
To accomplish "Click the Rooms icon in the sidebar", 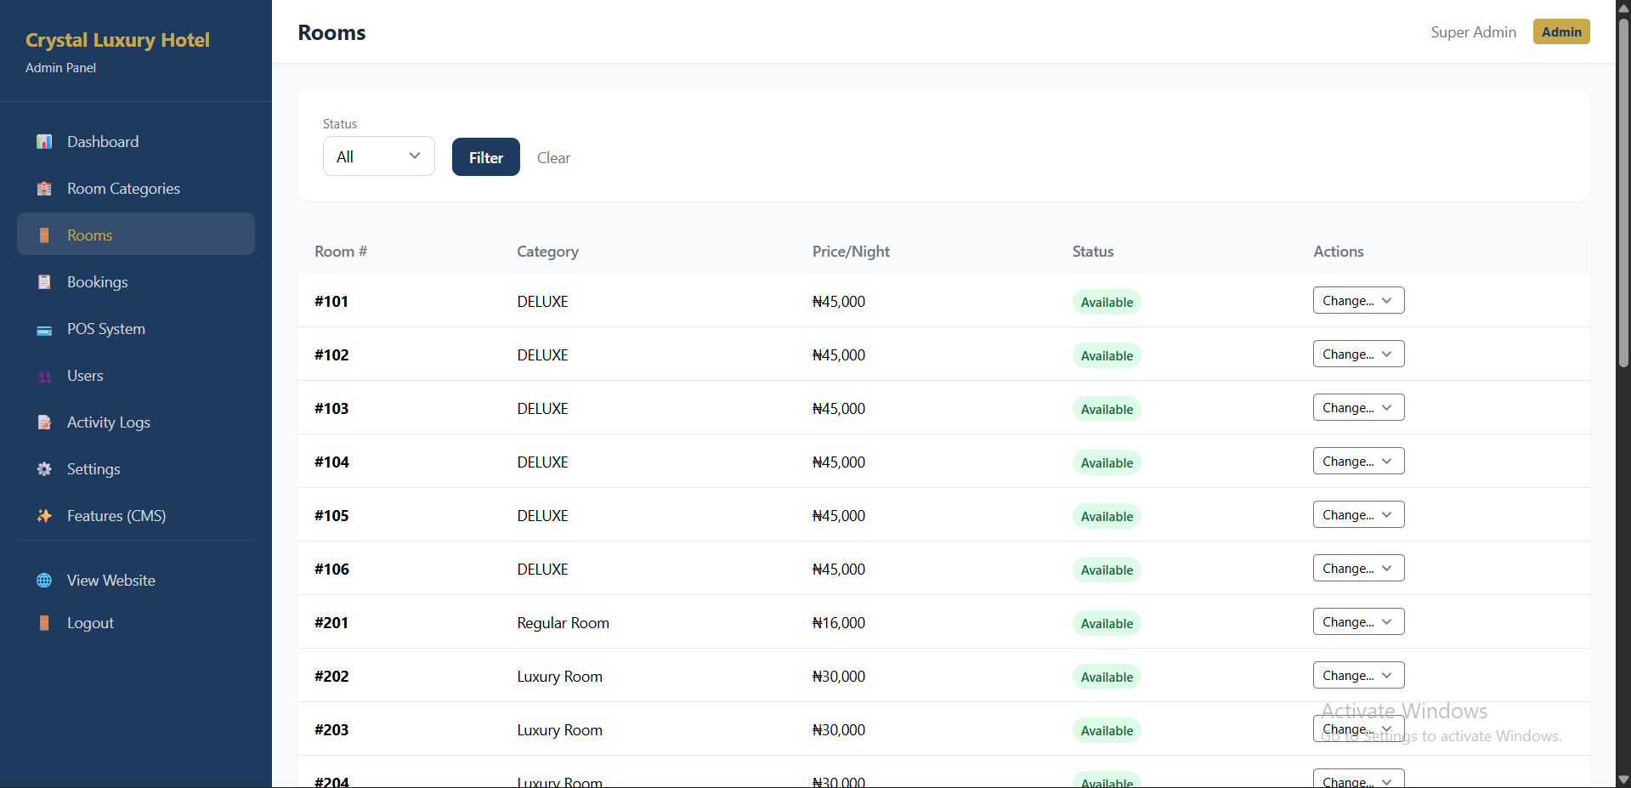I will (x=43, y=235).
